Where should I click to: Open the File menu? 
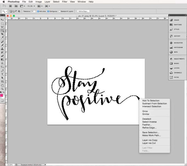pyautogui.click(x=24, y=2)
